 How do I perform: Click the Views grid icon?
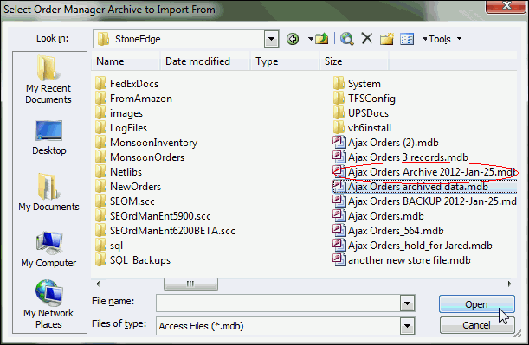407,39
